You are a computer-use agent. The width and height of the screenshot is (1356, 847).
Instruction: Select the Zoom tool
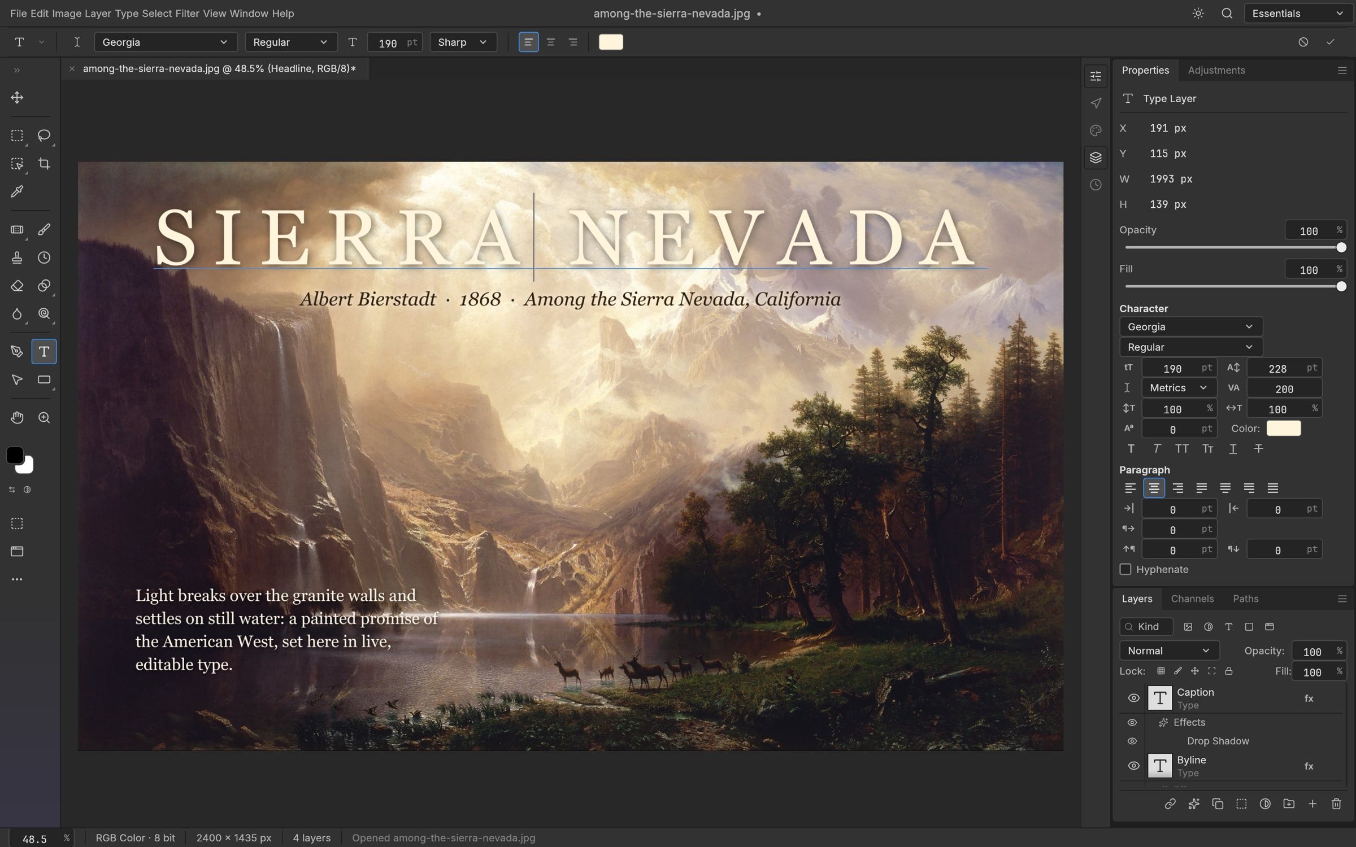click(x=44, y=418)
